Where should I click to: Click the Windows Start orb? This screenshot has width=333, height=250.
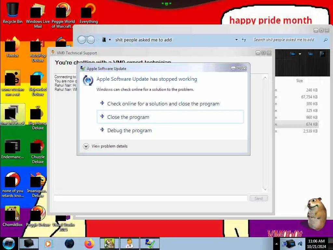click(8, 243)
